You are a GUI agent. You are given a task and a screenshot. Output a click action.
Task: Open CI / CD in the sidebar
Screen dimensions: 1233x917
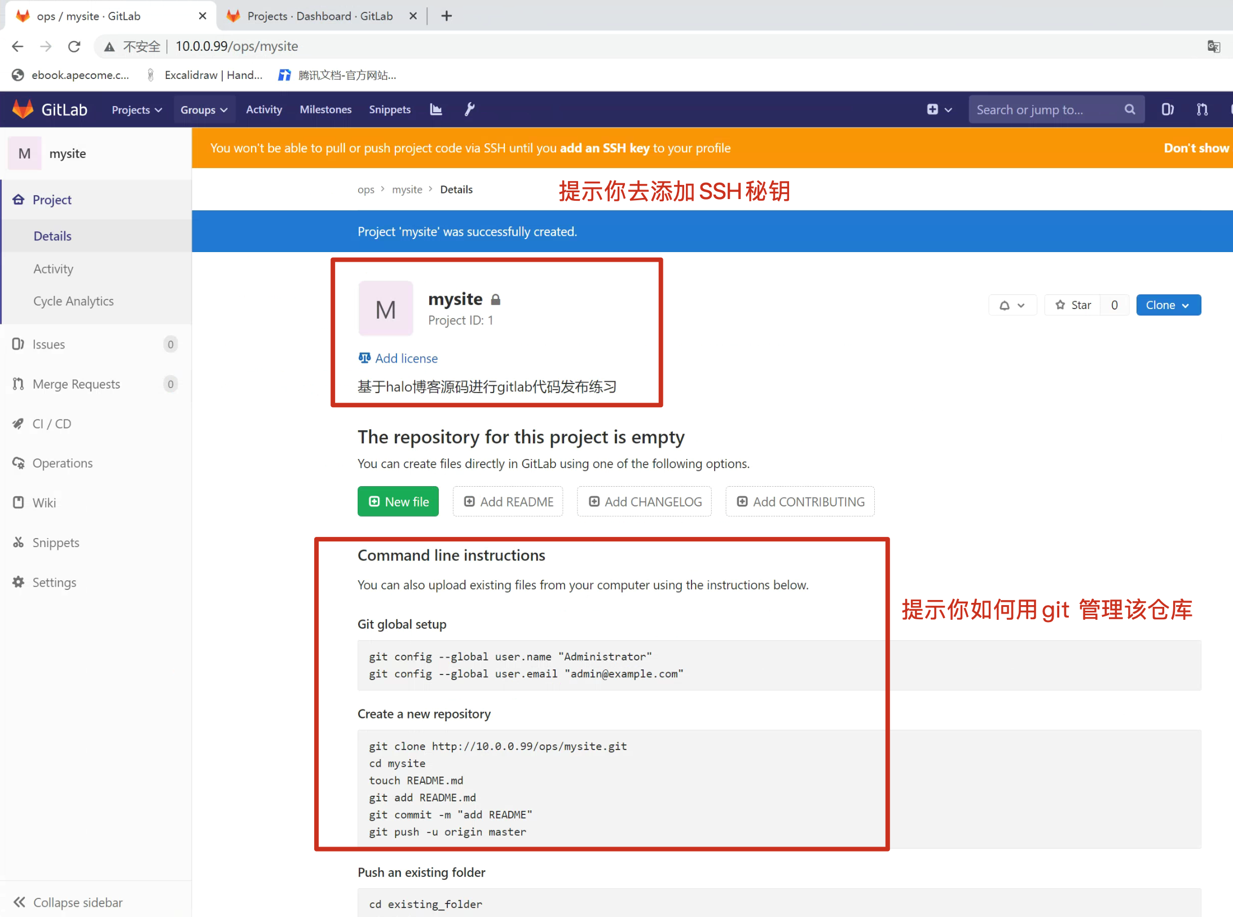tap(51, 424)
